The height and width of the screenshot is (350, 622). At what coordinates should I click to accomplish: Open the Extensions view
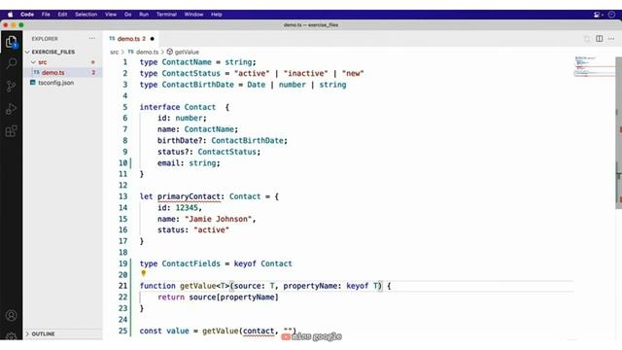11,131
